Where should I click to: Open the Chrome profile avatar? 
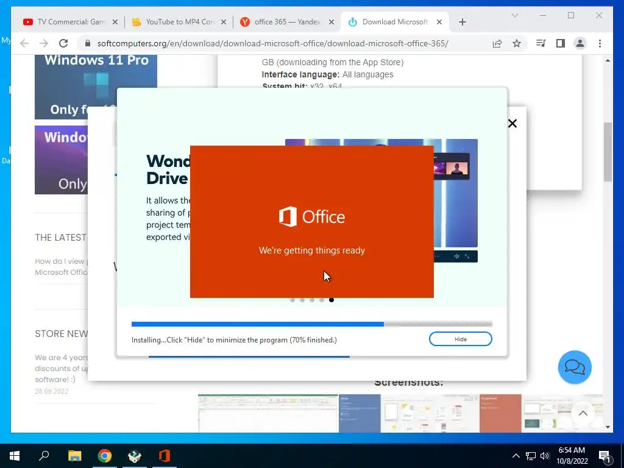580,43
